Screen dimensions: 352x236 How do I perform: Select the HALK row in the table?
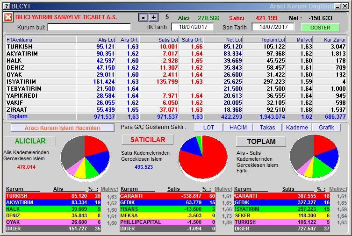point(176,61)
